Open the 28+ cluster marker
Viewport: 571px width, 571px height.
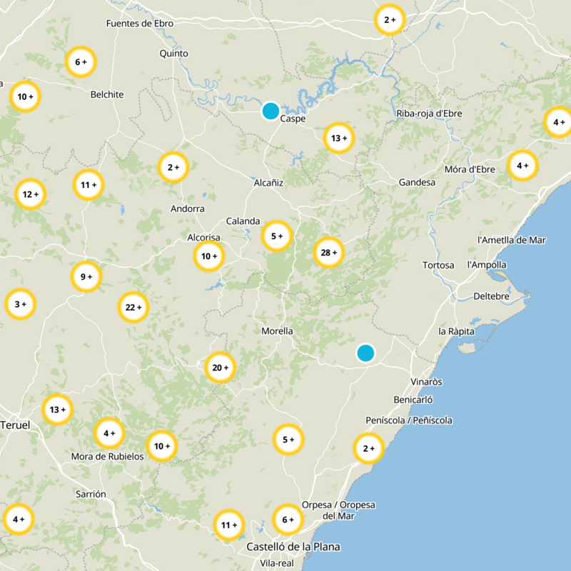coord(329,253)
